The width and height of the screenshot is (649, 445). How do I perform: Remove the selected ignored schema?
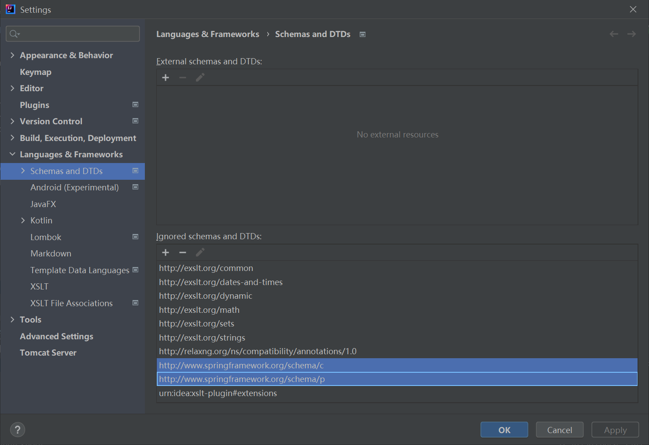(x=183, y=252)
